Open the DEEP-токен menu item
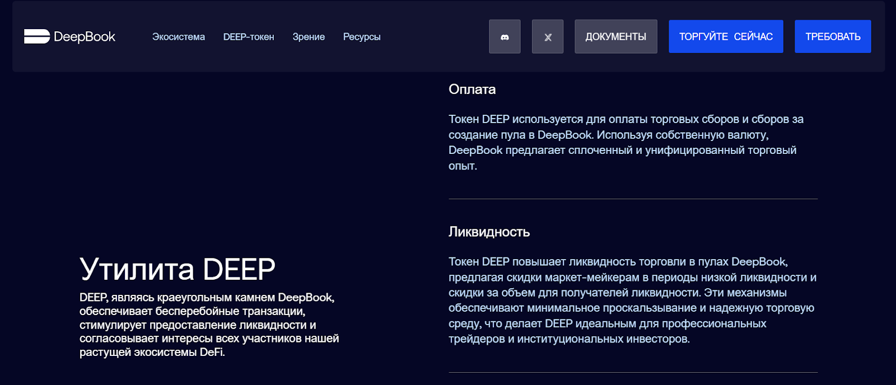 pyautogui.click(x=249, y=37)
